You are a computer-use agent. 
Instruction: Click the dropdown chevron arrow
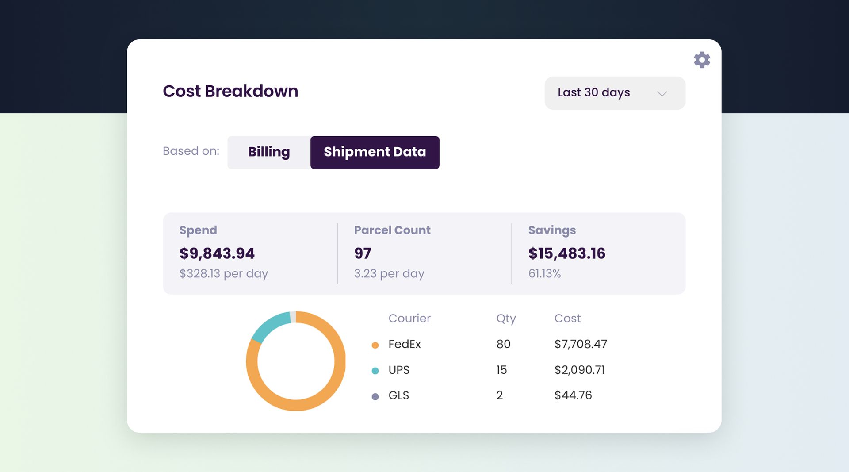(x=662, y=93)
